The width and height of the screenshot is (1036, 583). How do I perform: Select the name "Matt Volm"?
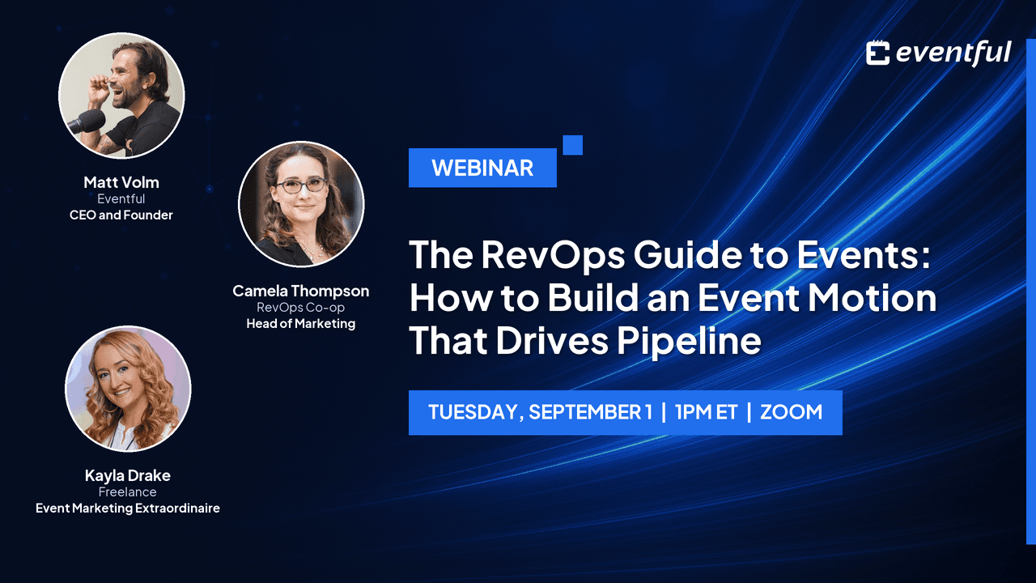click(121, 181)
